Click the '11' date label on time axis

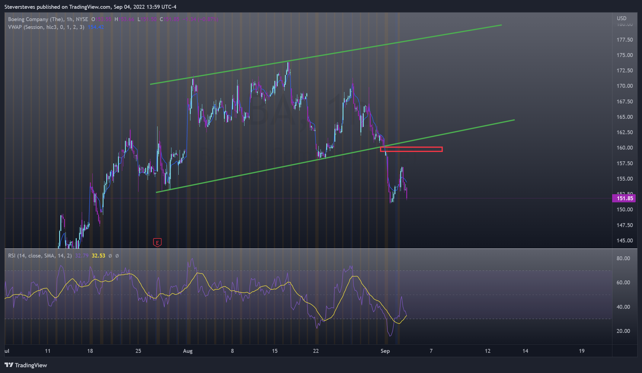(48, 351)
